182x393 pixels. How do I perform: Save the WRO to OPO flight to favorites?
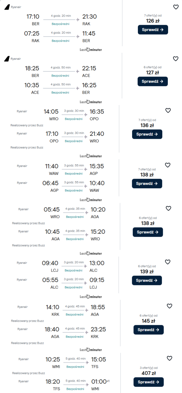click(168, 111)
